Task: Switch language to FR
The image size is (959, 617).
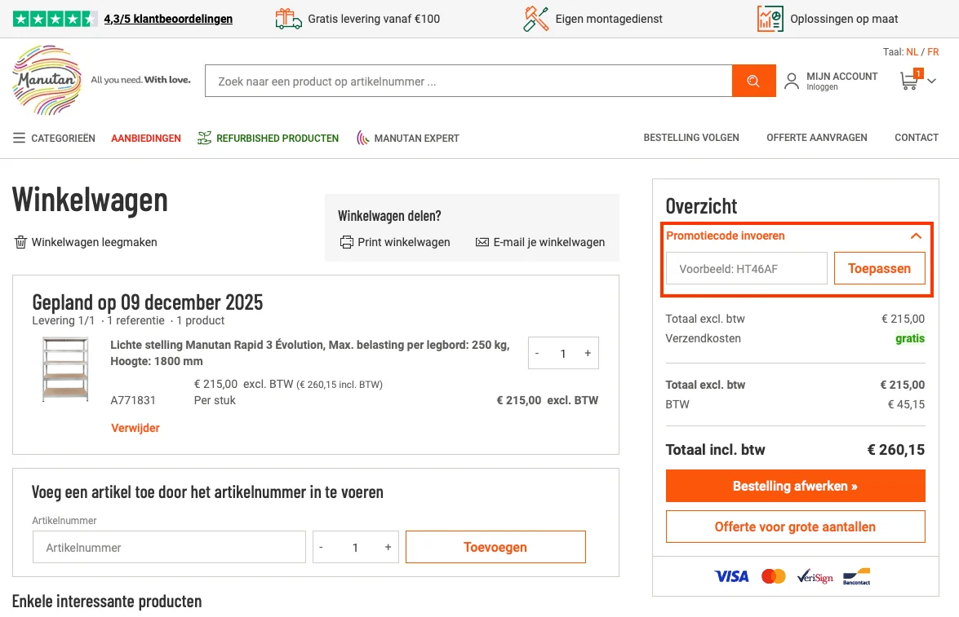Action: (933, 51)
